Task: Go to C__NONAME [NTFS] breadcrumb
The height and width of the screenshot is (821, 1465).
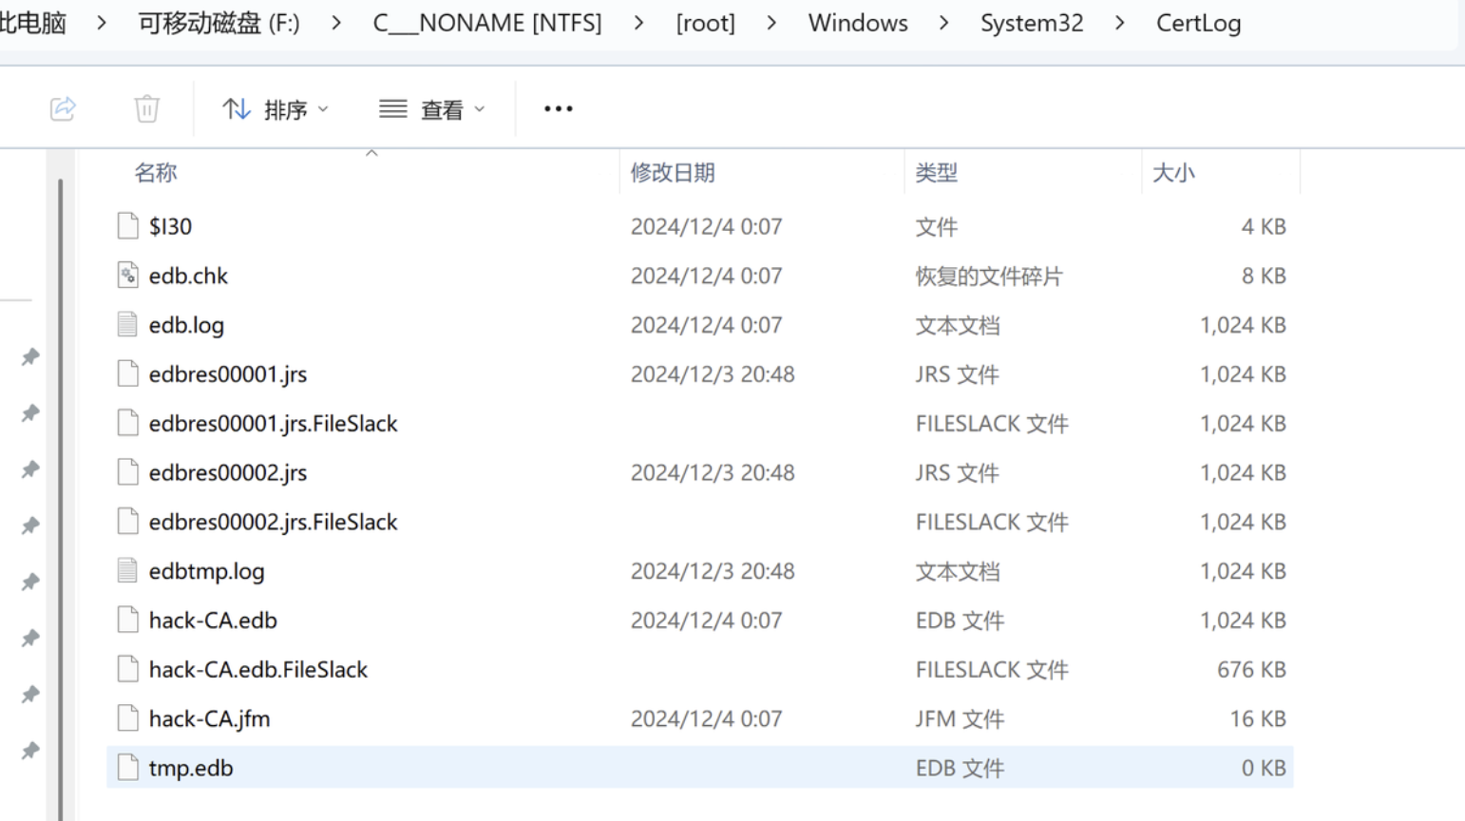Action: pos(487,23)
